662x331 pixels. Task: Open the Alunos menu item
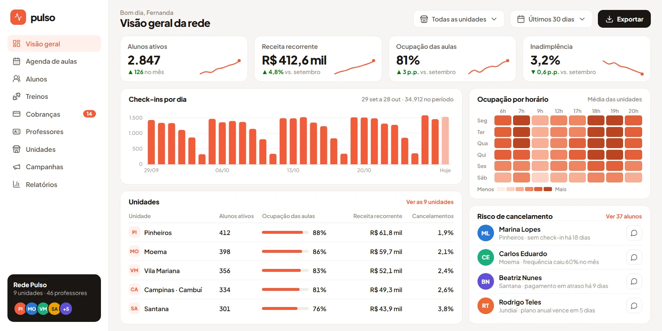54,79
